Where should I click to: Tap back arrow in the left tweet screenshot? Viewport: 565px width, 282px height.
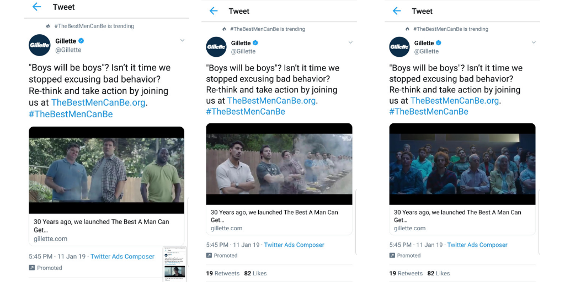coord(36,7)
